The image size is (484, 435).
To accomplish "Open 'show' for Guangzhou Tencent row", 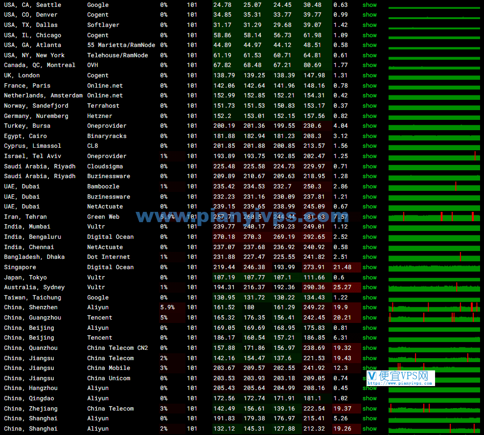I will (x=369, y=318).
